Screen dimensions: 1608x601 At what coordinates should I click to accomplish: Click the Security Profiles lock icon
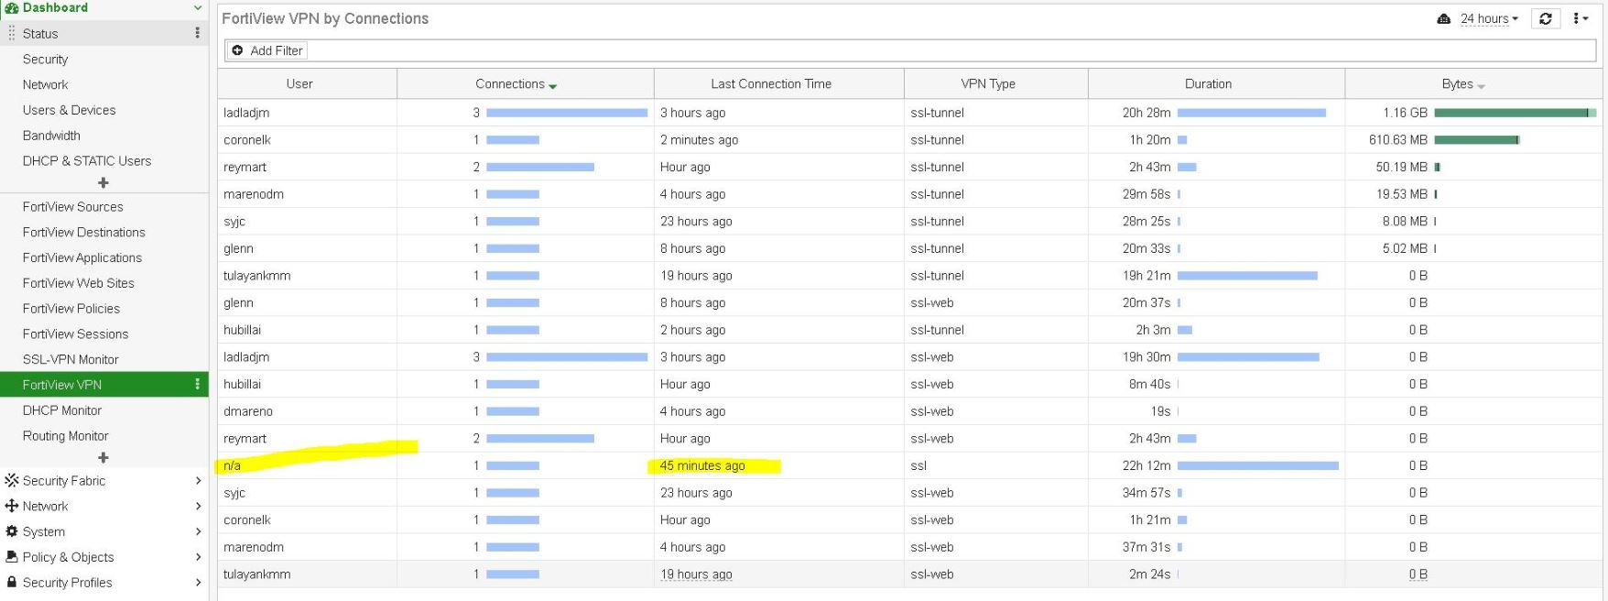[x=12, y=582]
